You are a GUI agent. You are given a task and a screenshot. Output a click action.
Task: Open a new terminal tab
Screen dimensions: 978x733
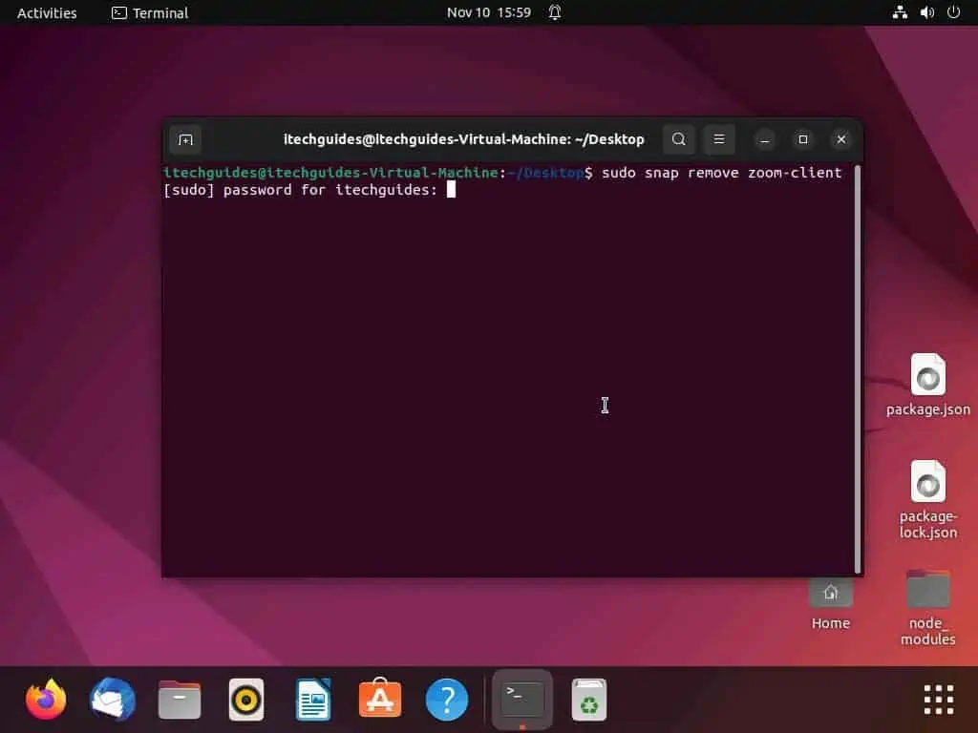click(x=184, y=139)
